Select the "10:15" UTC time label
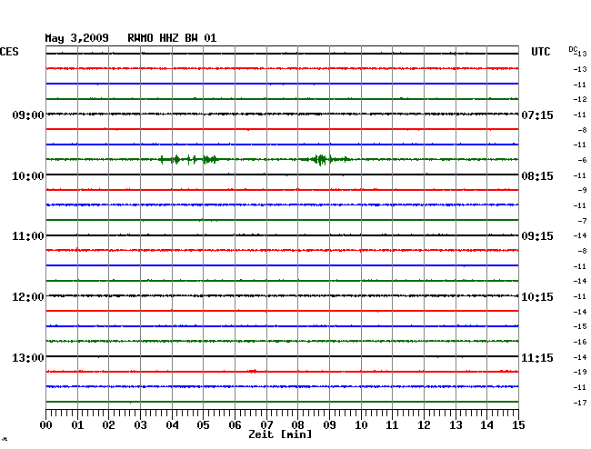 537,297
